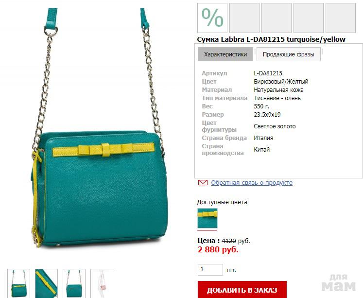This screenshot has height=298, width=363.
Task: Click the percent discount badge icon
Action: [x=212, y=18]
